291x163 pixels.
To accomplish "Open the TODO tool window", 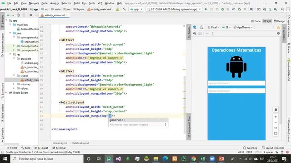I will click(x=12, y=148).
